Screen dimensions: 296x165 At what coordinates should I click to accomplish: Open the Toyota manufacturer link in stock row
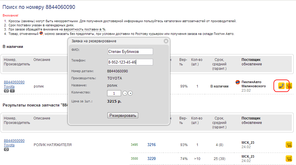pos(9,87)
